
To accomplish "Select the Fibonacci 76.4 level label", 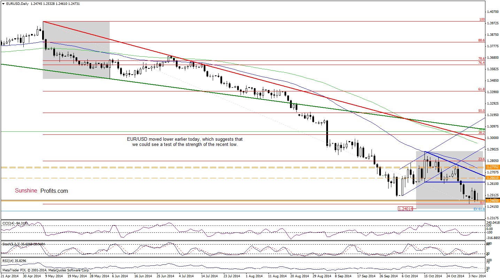I will (482, 63).
